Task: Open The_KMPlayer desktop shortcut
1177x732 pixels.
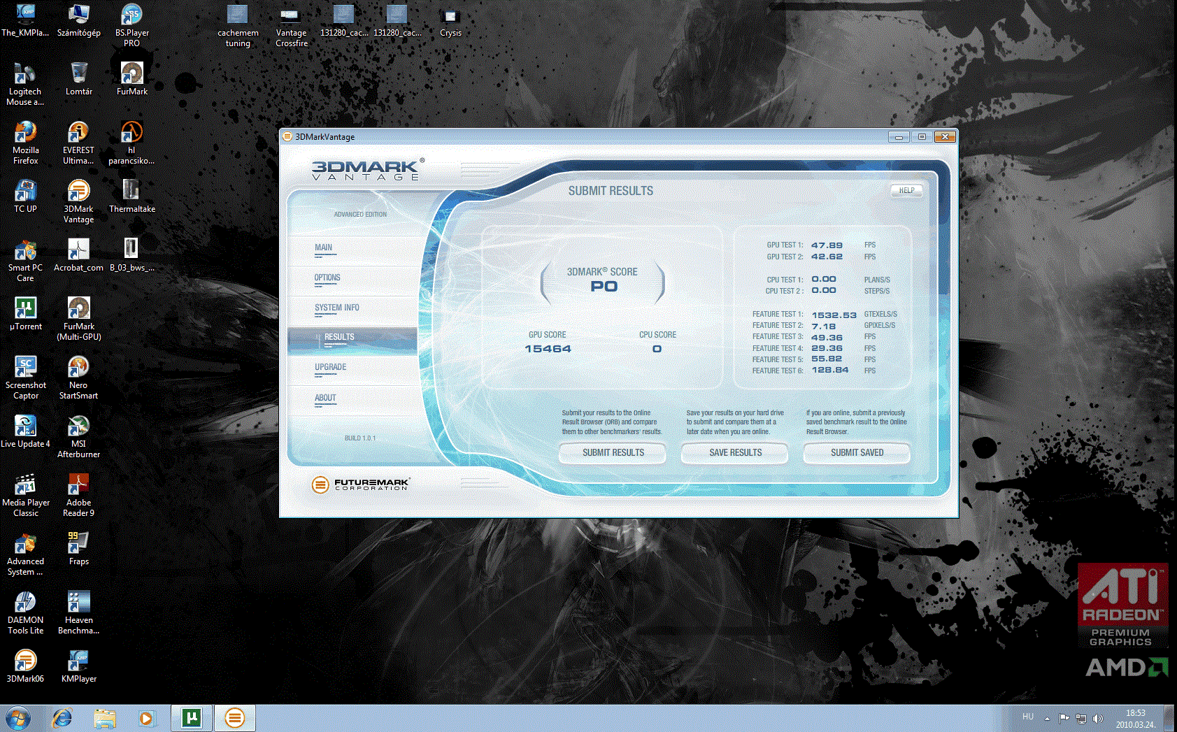Action: click(25, 20)
